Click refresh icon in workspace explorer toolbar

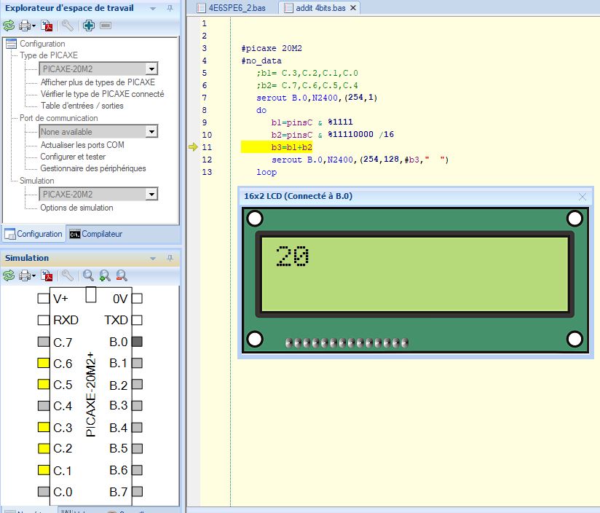pyautogui.click(x=9, y=26)
